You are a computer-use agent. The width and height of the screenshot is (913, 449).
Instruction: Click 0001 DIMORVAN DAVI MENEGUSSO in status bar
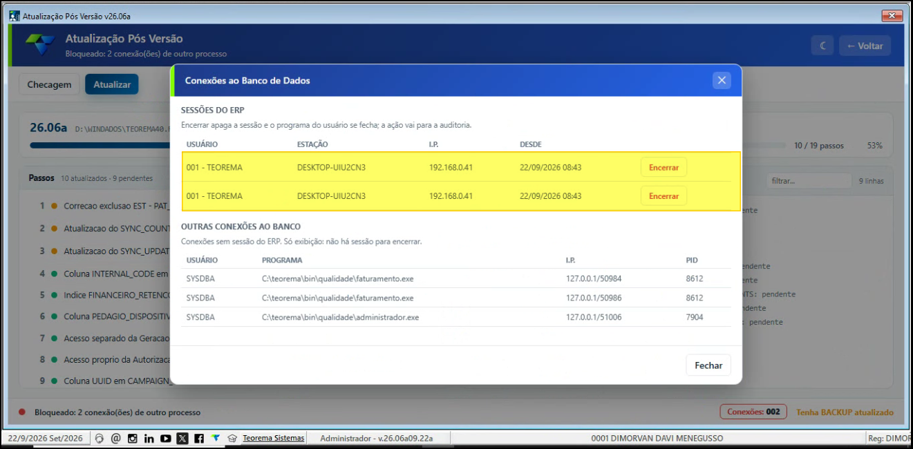[657, 438]
